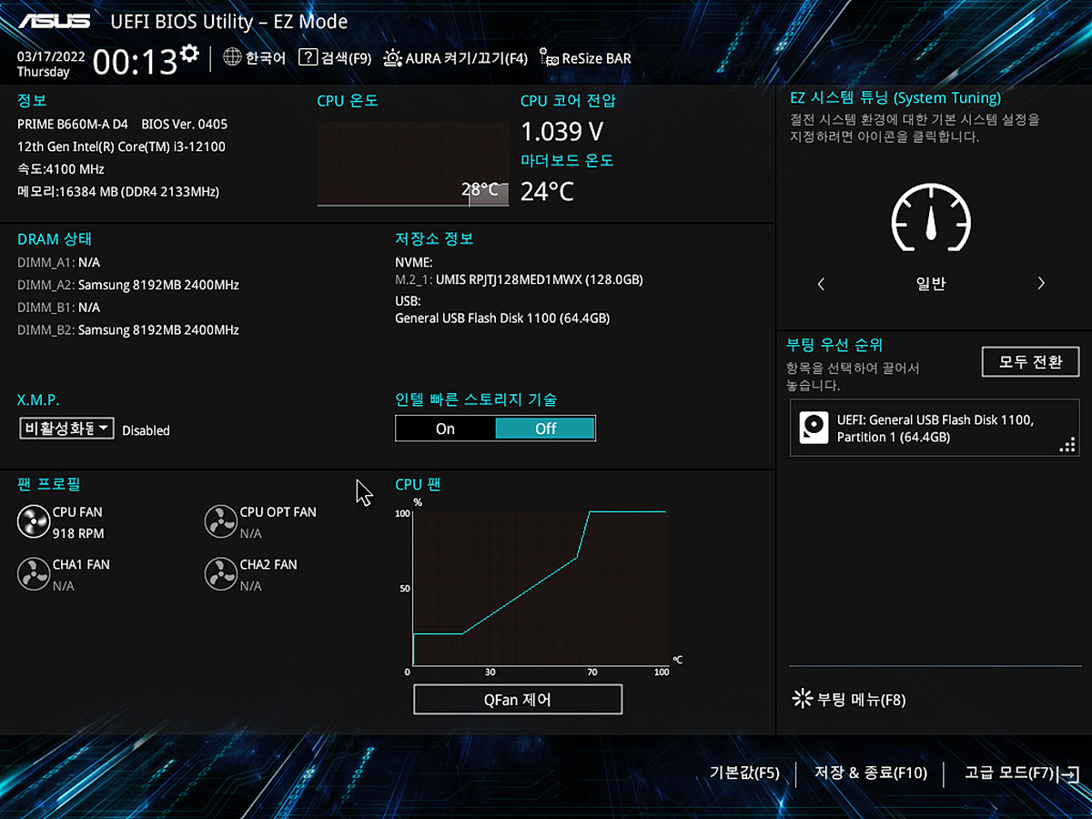Click the 모두 전환 button
This screenshot has width=1092, height=819.
1031,361
